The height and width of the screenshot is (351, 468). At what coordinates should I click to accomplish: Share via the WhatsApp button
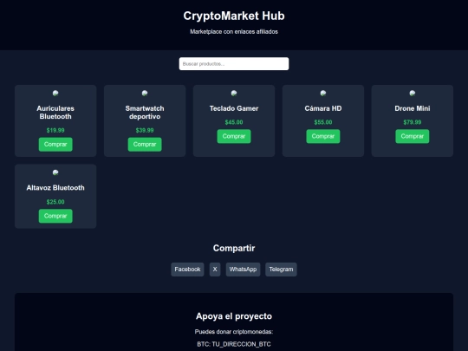243,270
